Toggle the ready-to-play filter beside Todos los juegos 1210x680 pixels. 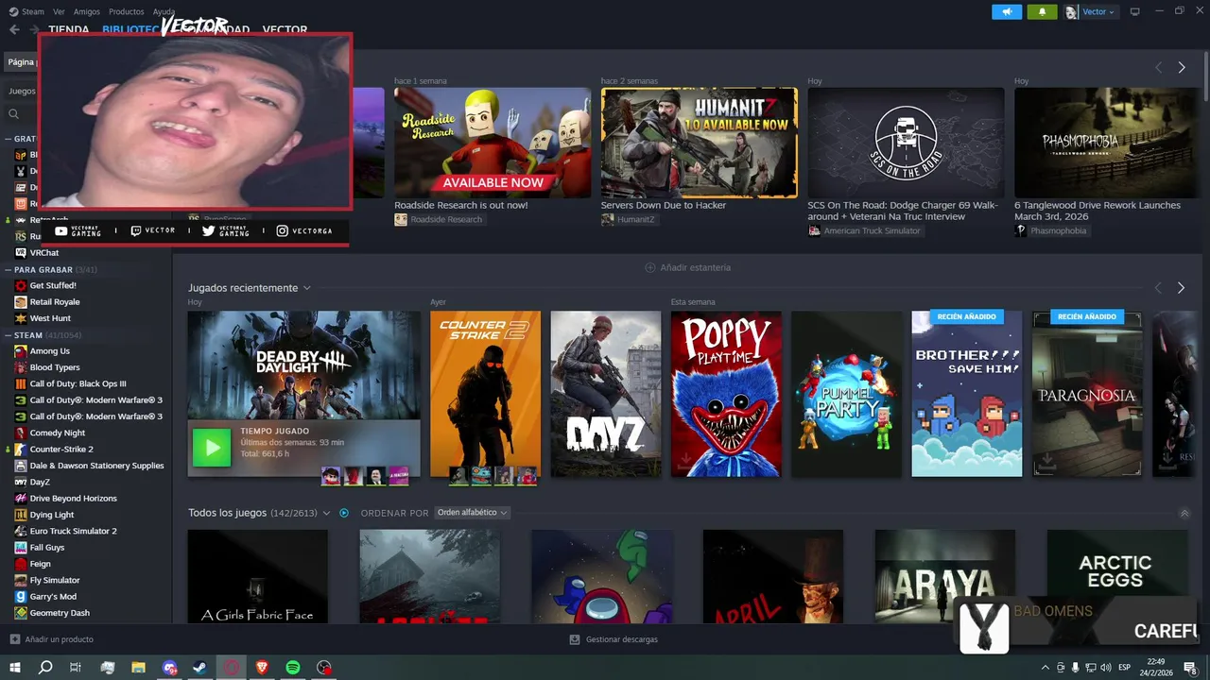(344, 513)
